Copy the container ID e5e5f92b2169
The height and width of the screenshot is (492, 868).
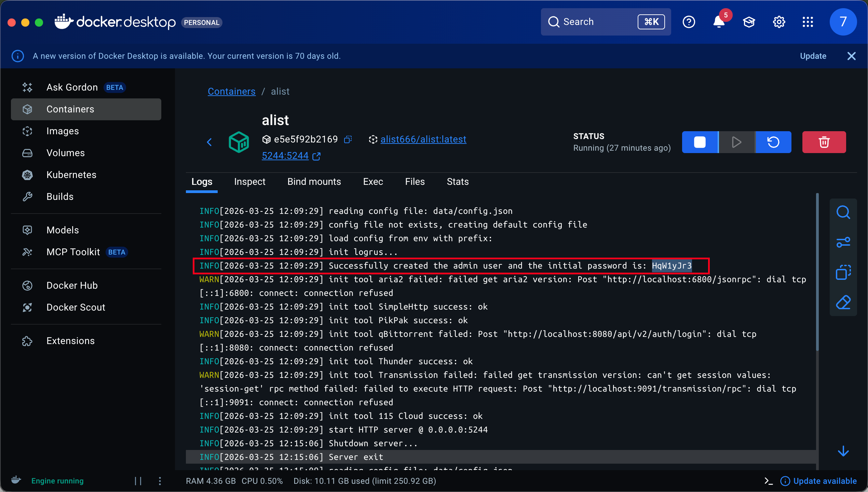(348, 139)
